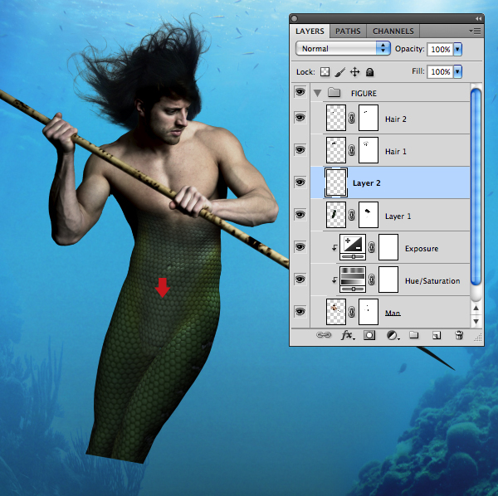Select the Hair 2 layer name
Screen dimensions: 498x496
pos(395,119)
